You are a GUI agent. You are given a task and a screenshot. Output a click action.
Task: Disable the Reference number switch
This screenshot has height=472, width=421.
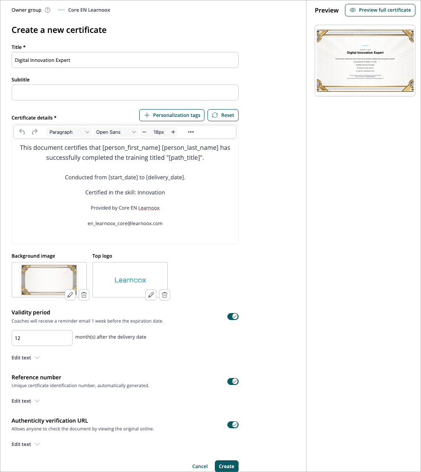click(x=233, y=381)
